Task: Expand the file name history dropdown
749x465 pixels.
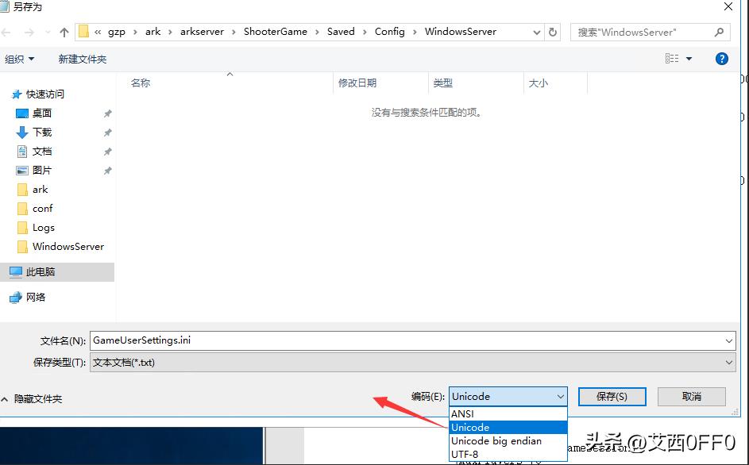Action: (729, 341)
